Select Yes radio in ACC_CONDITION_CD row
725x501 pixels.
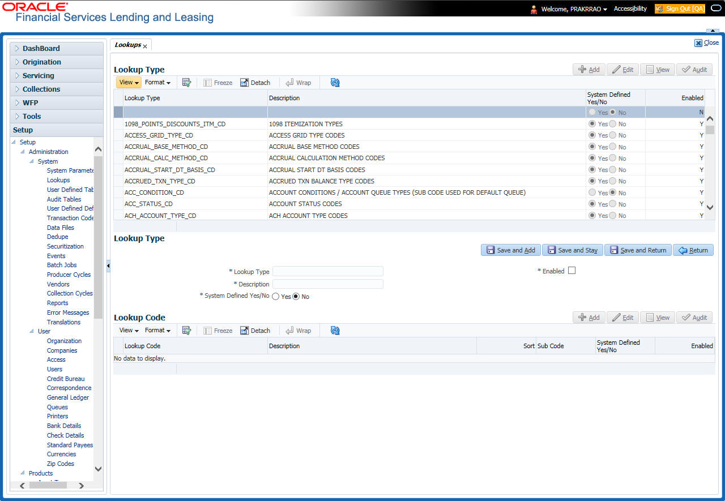pyautogui.click(x=593, y=192)
